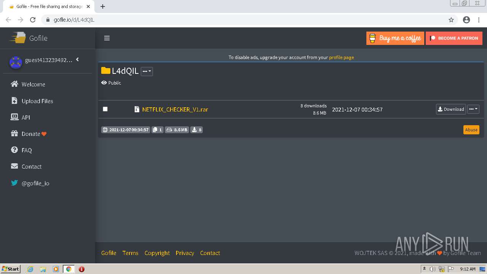Click the address bar URL

[74, 20]
